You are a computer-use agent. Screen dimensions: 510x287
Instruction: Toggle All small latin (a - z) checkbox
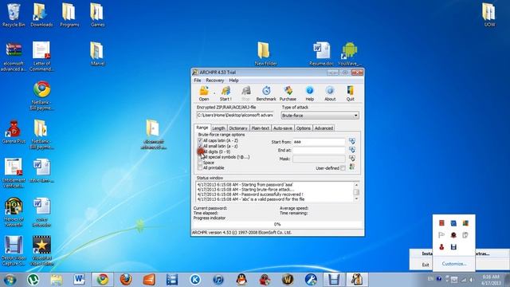[x=200, y=146]
